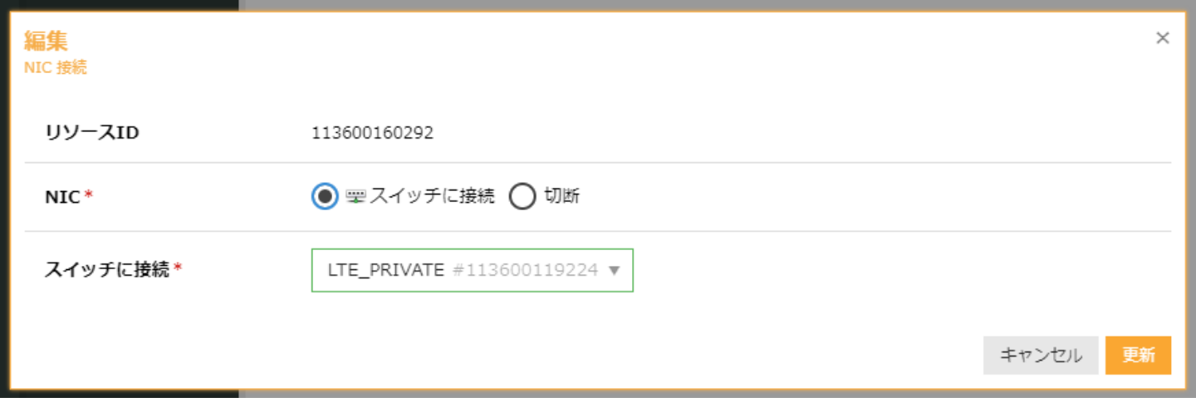Screen dimensions: 1196x398
Task: Click the red asterisk next to NIC
Action: 89,196
